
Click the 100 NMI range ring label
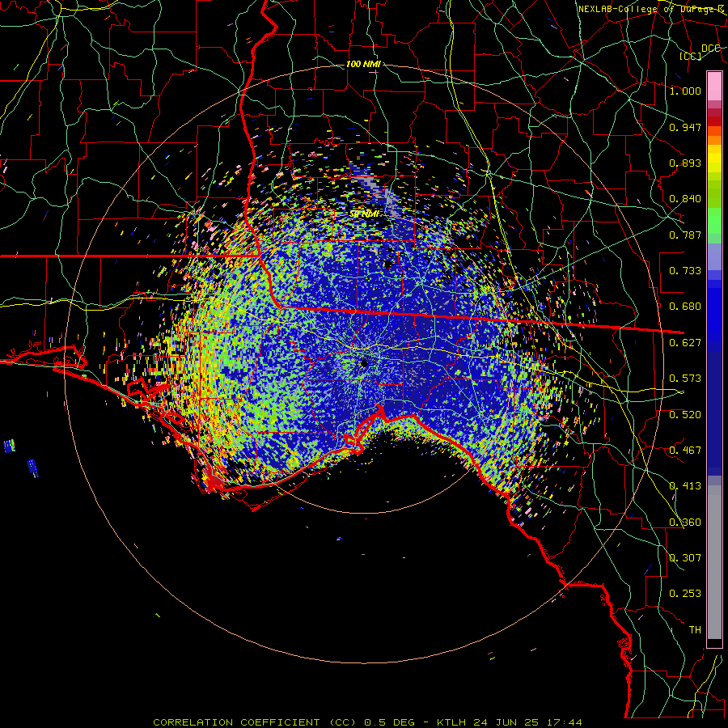(x=363, y=64)
